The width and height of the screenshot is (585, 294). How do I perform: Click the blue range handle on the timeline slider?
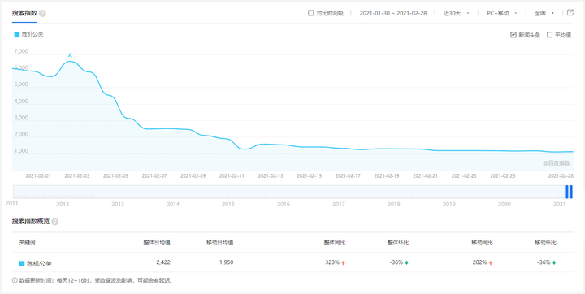pos(569,192)
